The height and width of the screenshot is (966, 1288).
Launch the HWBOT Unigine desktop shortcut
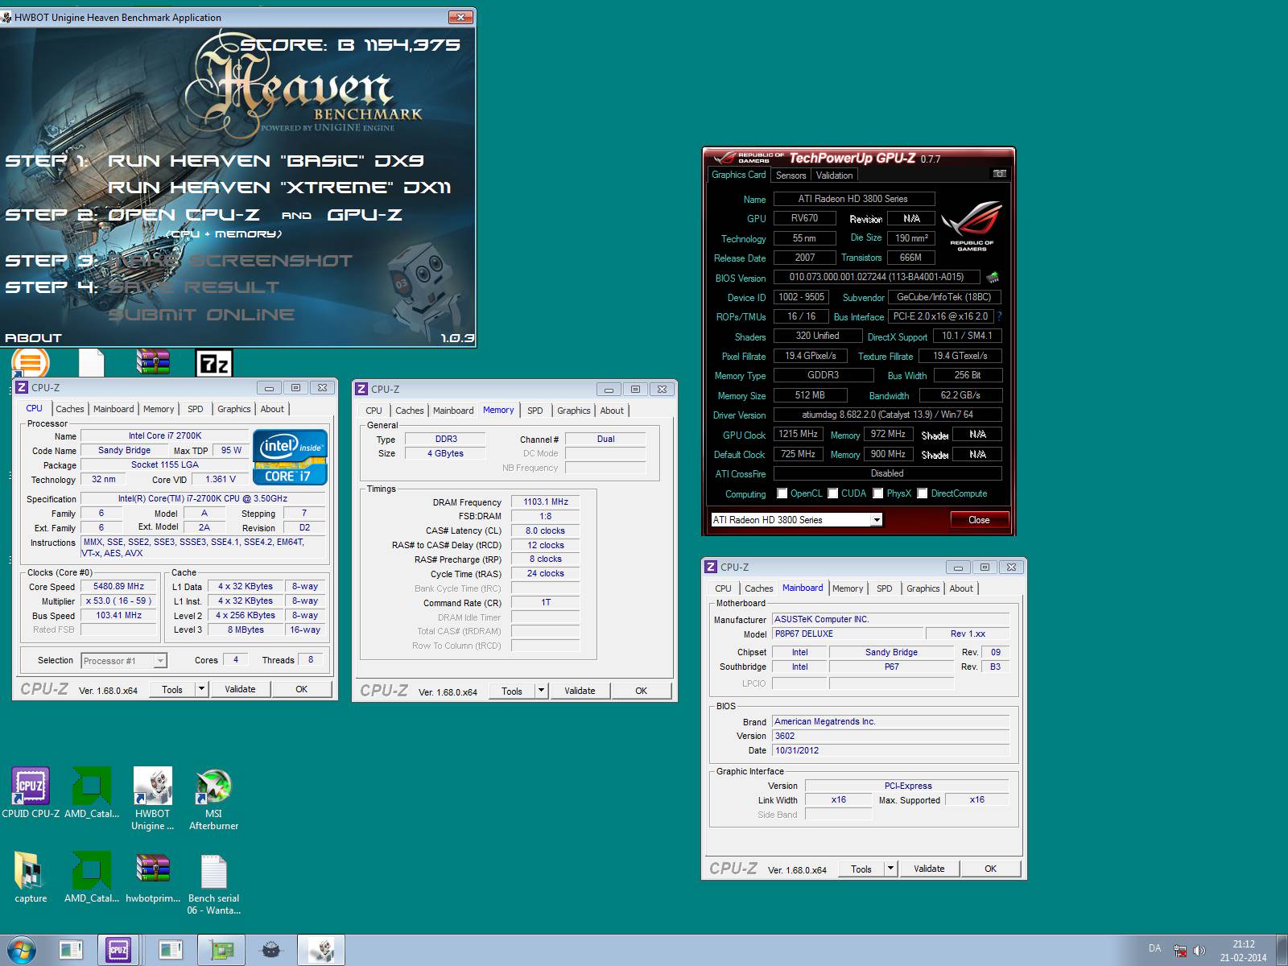(x=153, y=799)
